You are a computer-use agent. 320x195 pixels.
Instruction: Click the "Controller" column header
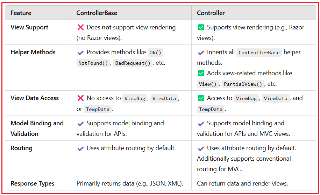click(x=211, y=13)
